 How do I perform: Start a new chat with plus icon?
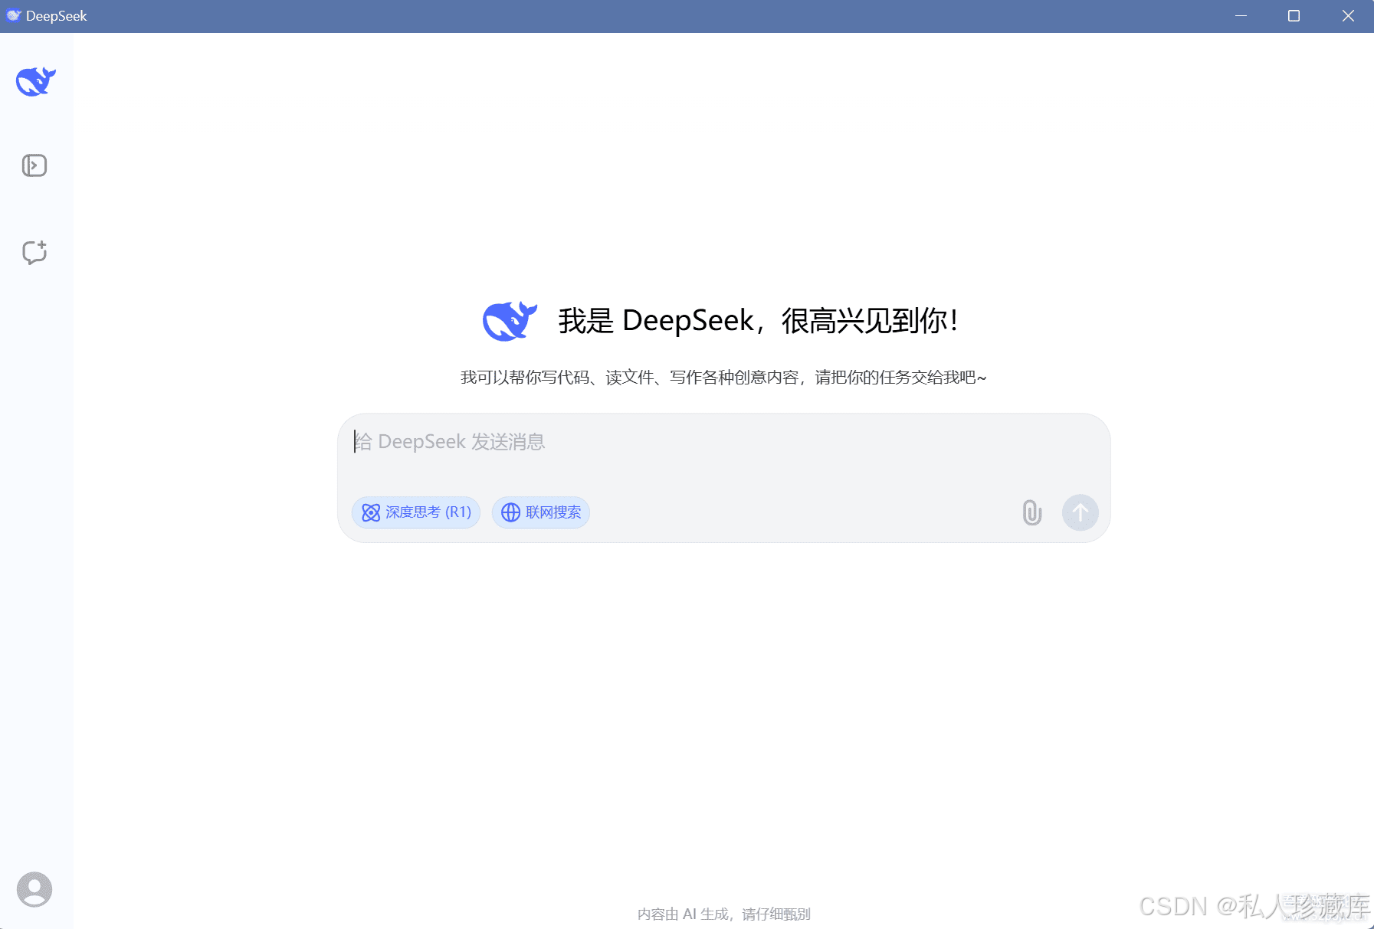(34, 252)
